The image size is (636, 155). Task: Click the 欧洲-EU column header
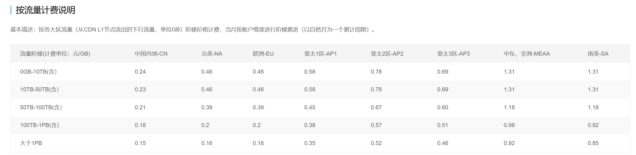pyautogui.click(x=263, y=54)
